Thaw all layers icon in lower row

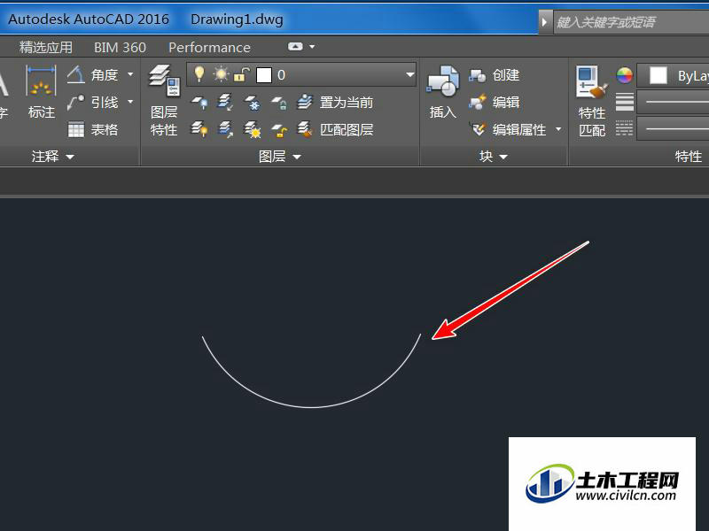coord(253,129)
